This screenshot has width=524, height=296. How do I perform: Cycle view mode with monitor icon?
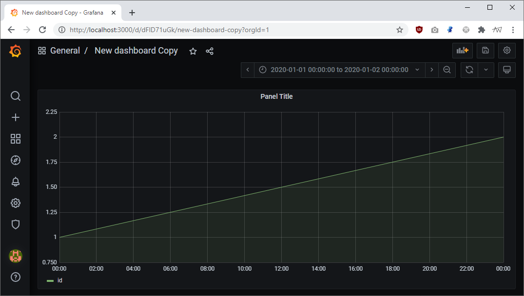(506, 70)
